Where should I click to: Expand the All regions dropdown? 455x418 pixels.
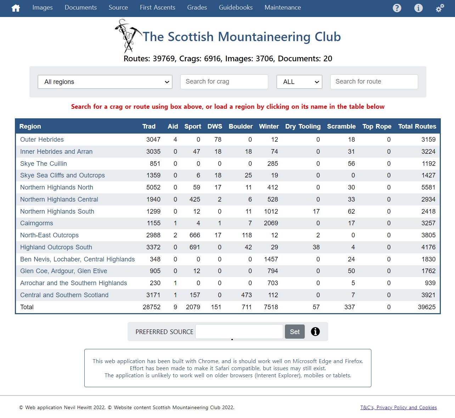[x=105, y=82]
